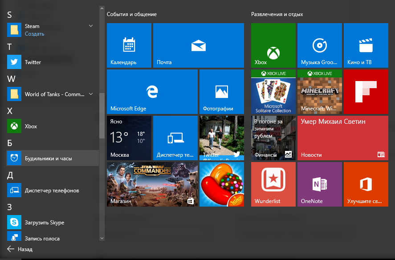The image size is (395, 260).
Task: Open the Диспетчер те... tile
Action: point(175,138)
